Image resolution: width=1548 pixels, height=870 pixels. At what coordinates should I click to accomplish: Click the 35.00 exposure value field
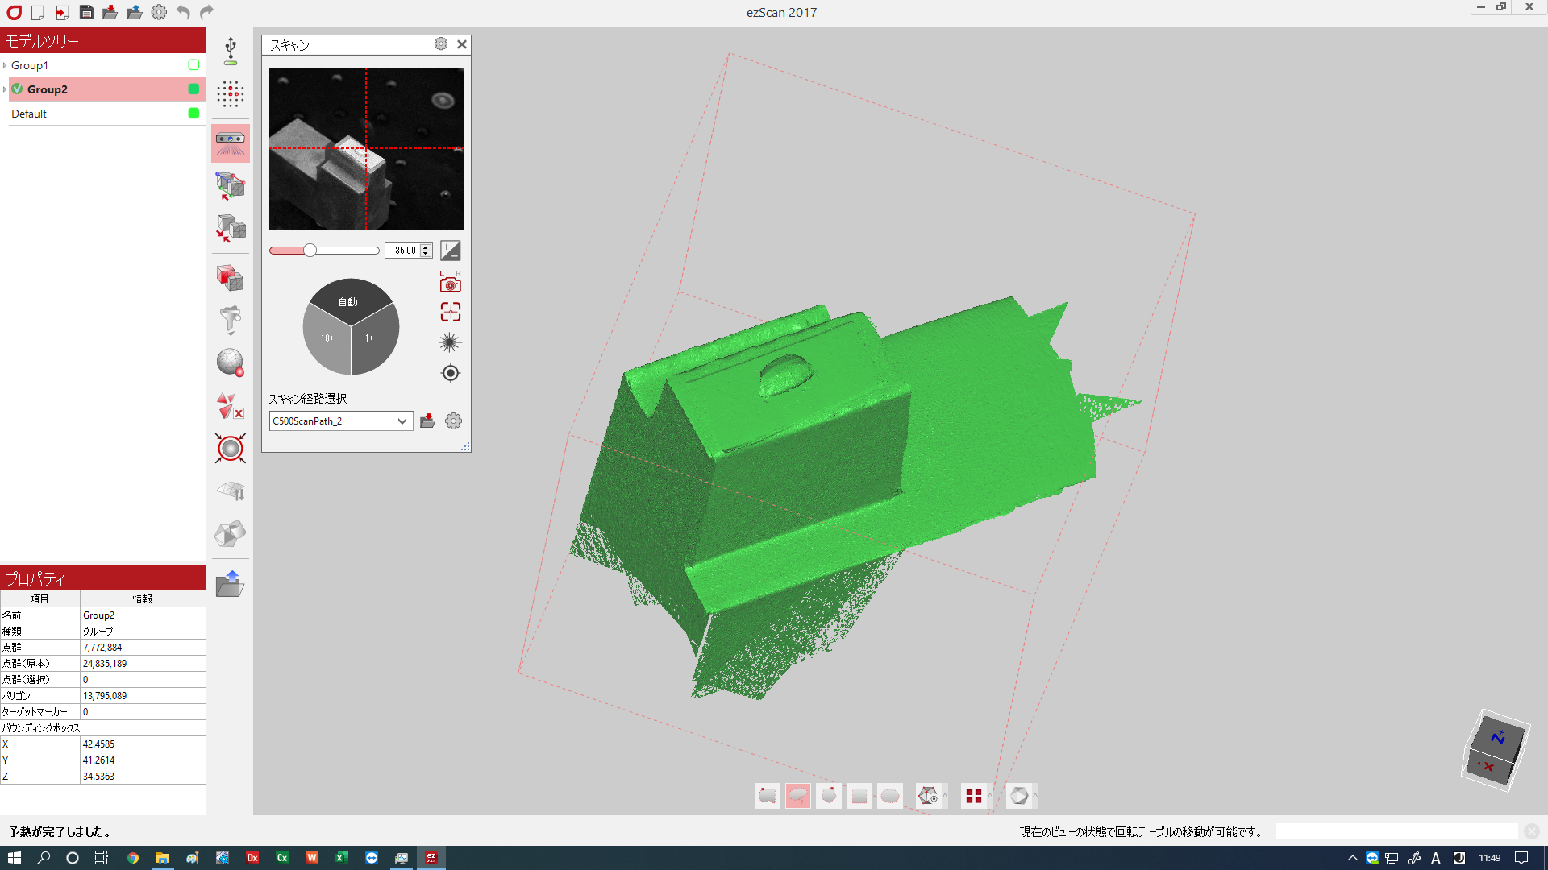coord(404,251)
